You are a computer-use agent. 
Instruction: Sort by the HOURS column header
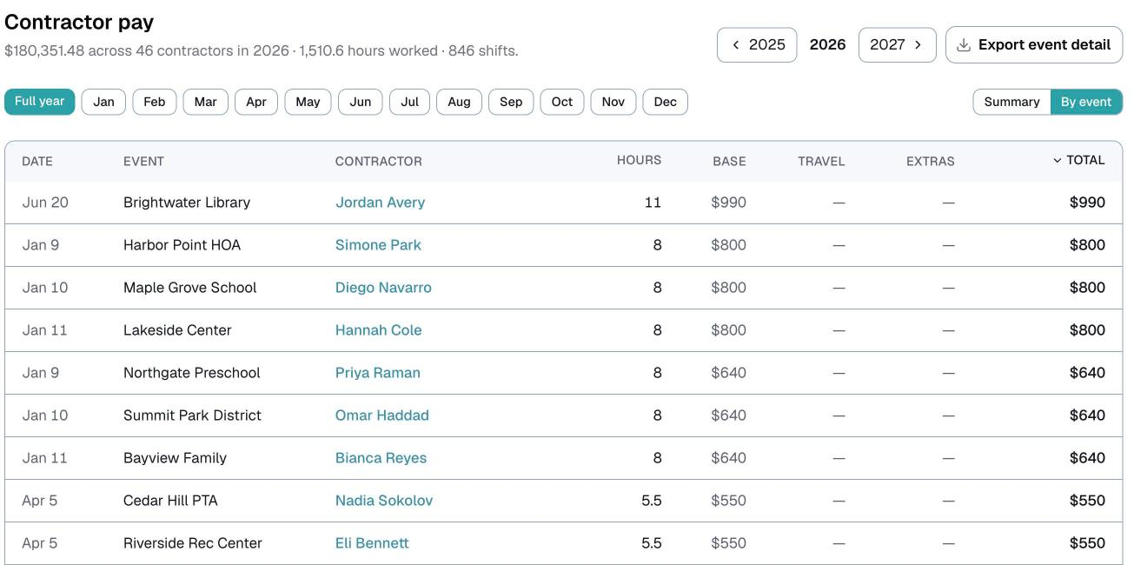click(639, 160)
